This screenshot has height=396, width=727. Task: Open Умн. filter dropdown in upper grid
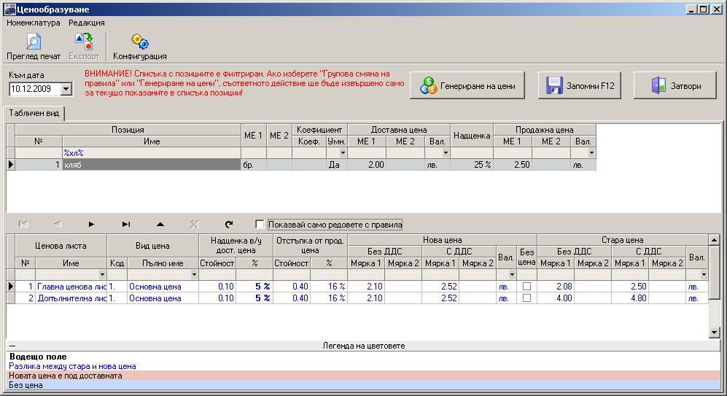[x=343, y=153]
